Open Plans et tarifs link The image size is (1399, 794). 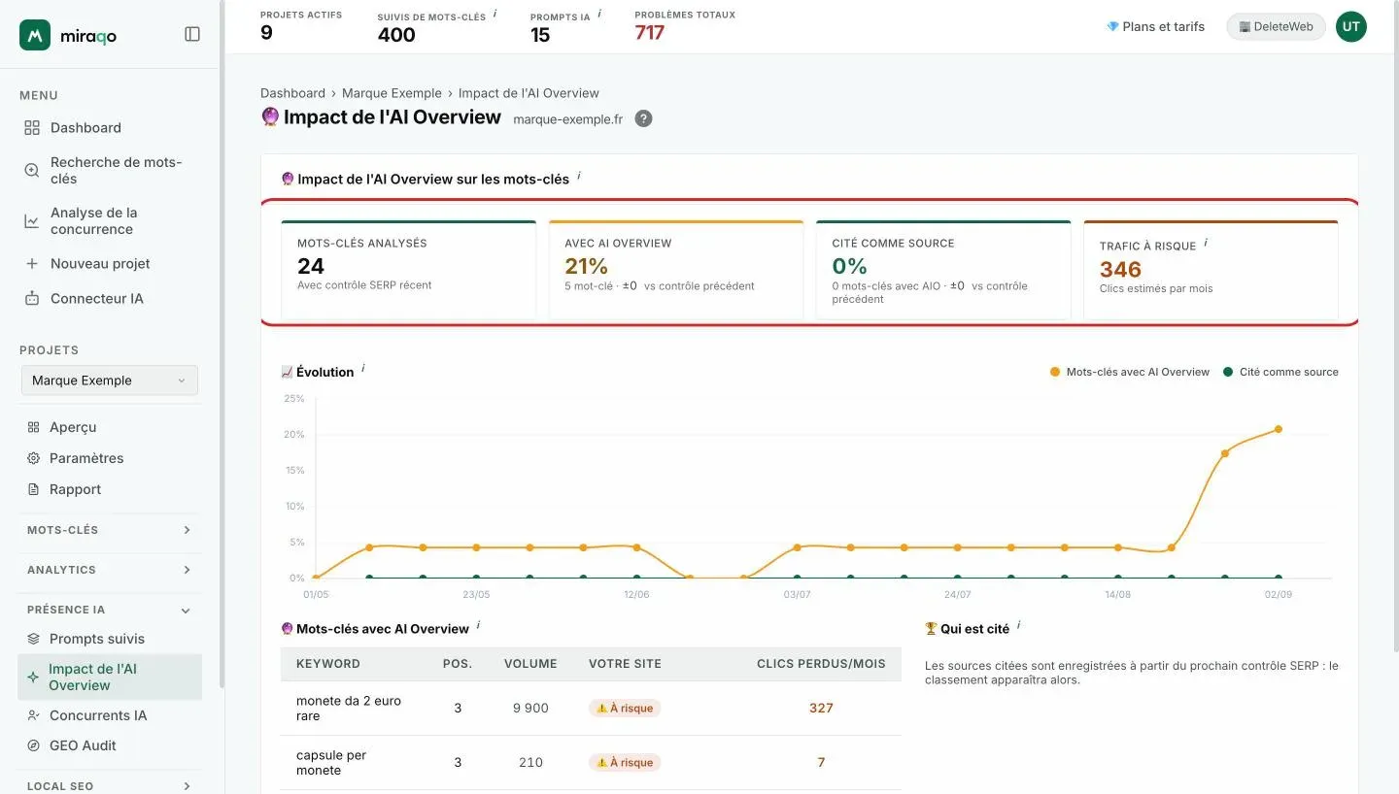tap(1155, 27)
